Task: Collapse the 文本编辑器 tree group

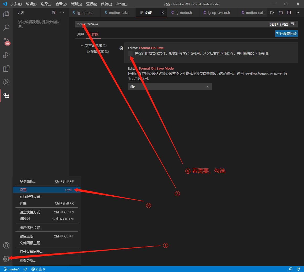Action: (x=82, y=46)
